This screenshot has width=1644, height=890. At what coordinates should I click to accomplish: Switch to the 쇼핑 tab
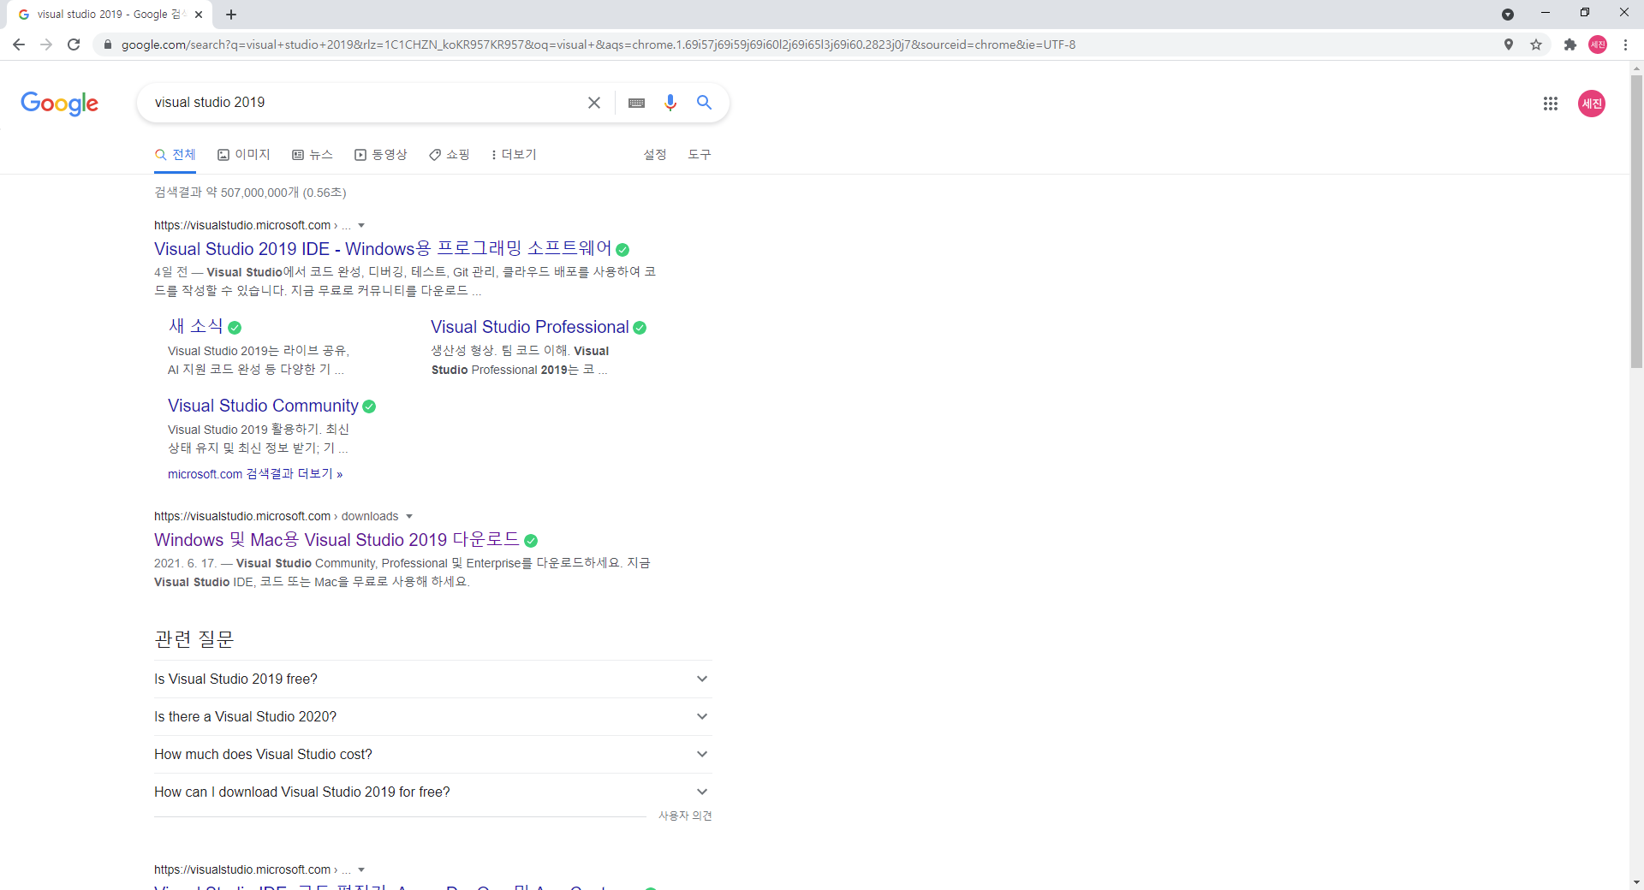coord(450,155)
